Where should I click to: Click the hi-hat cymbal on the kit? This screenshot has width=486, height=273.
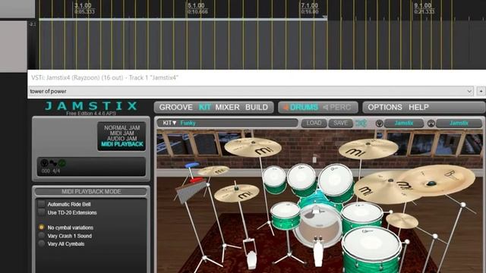(236, 193)
